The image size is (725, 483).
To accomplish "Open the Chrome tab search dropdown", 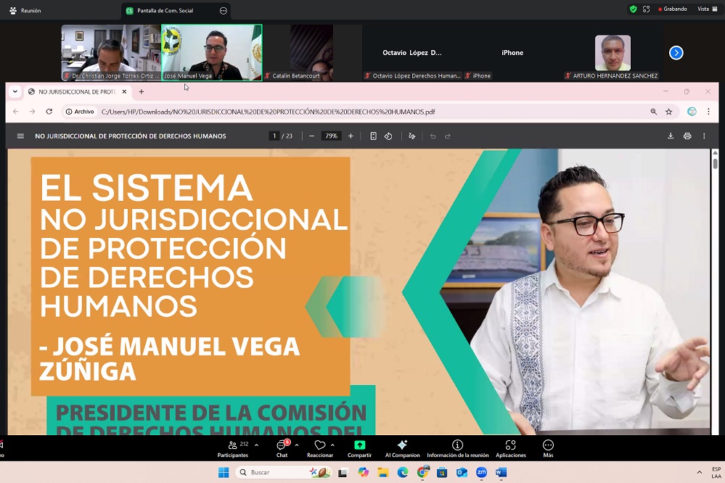I will (15, 92).
